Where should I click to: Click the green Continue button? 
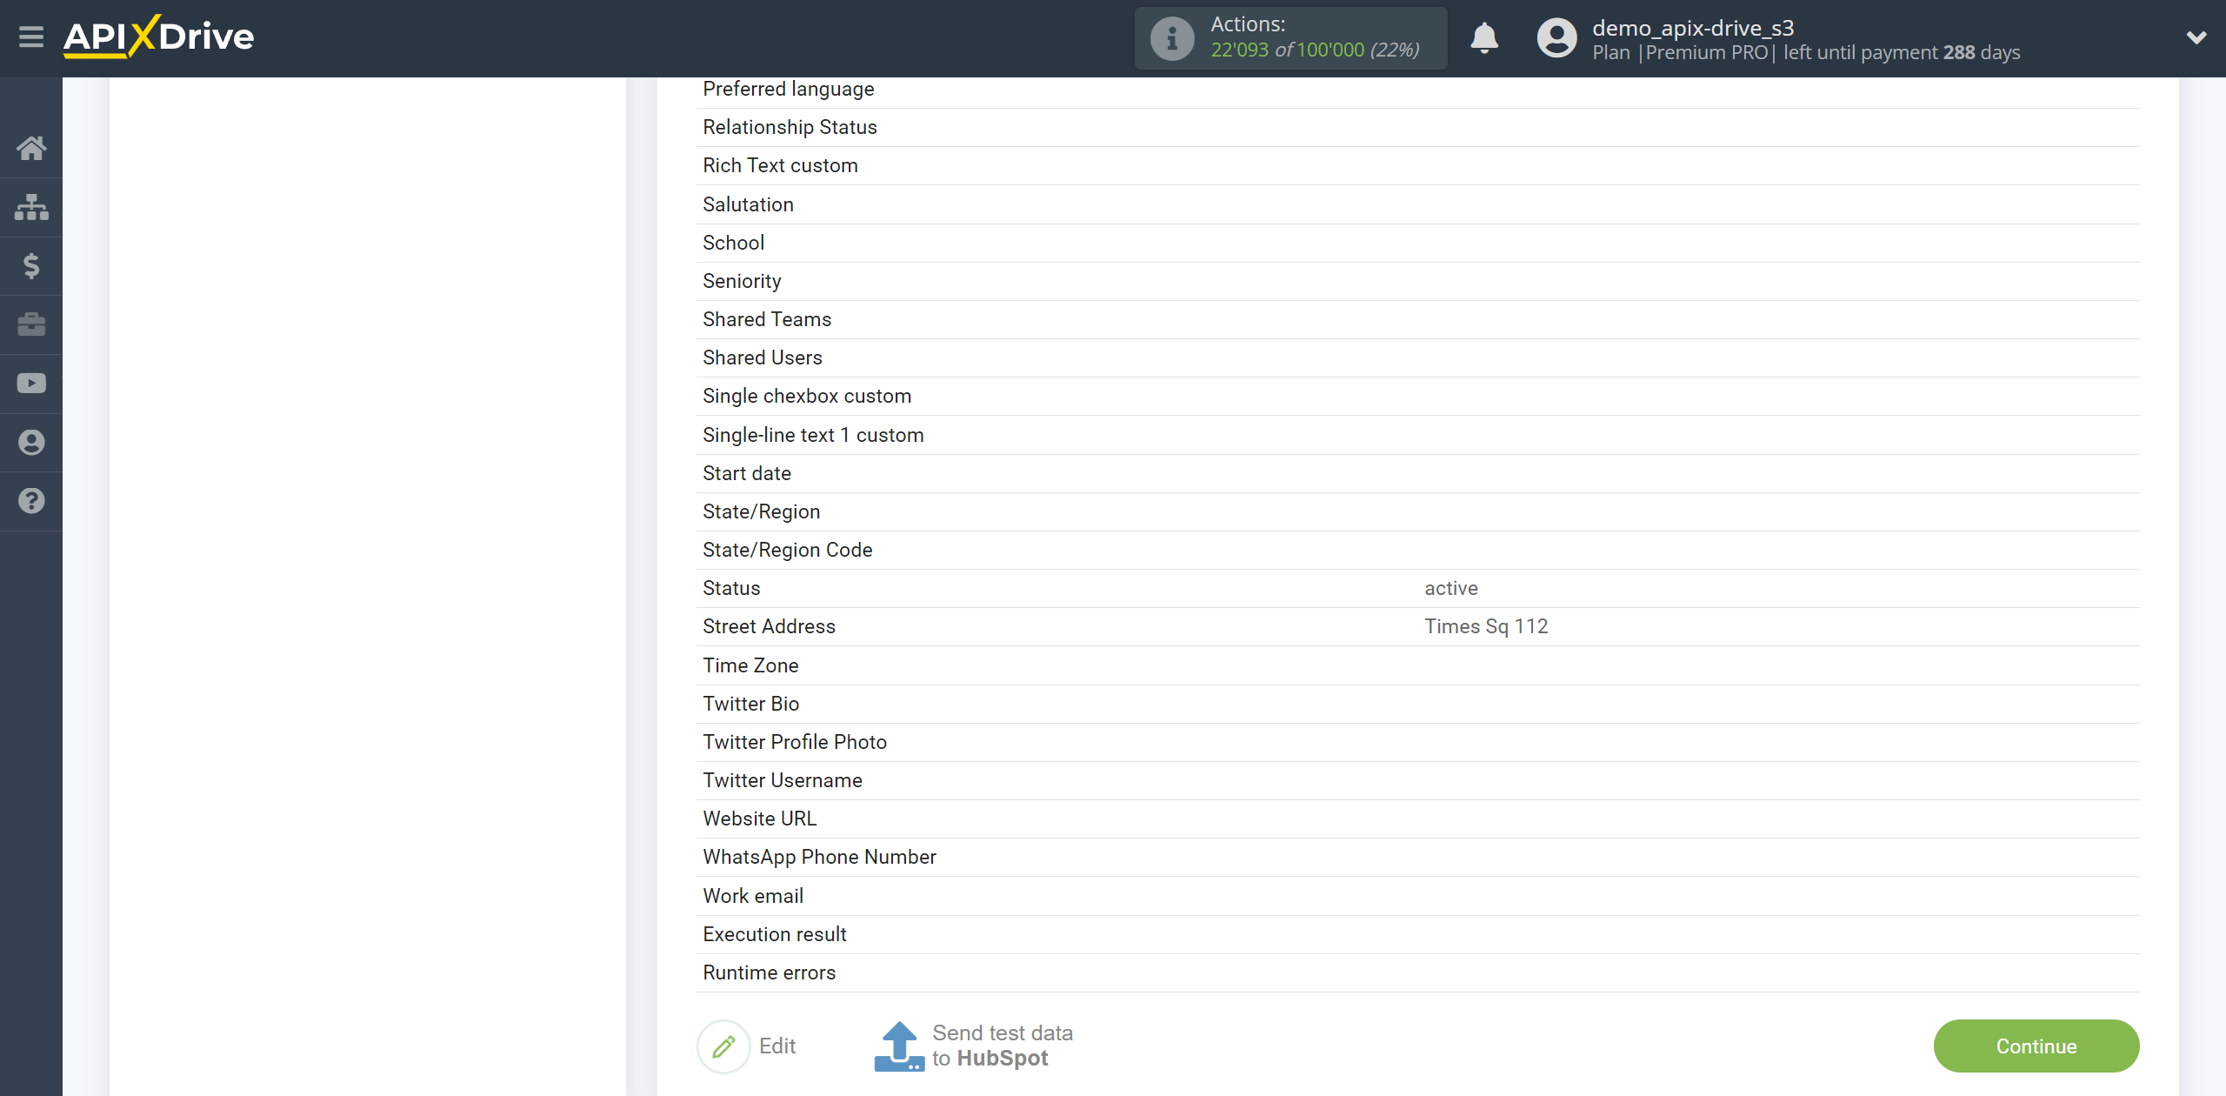click(2036, 1046)
